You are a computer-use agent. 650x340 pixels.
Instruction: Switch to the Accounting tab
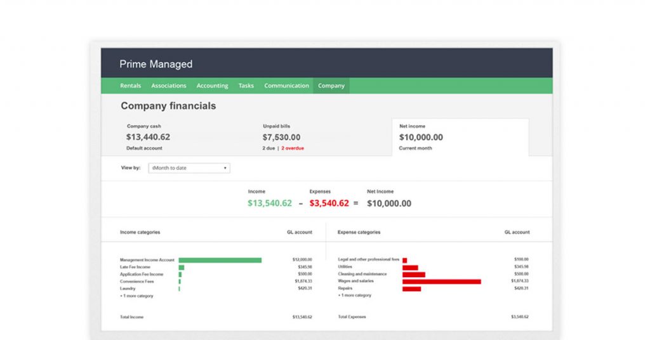(x=212, y=86)
